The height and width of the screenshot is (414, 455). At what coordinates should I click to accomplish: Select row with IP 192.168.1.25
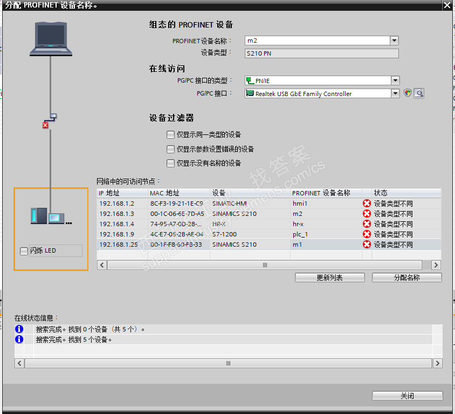click(x=269, y=245)
